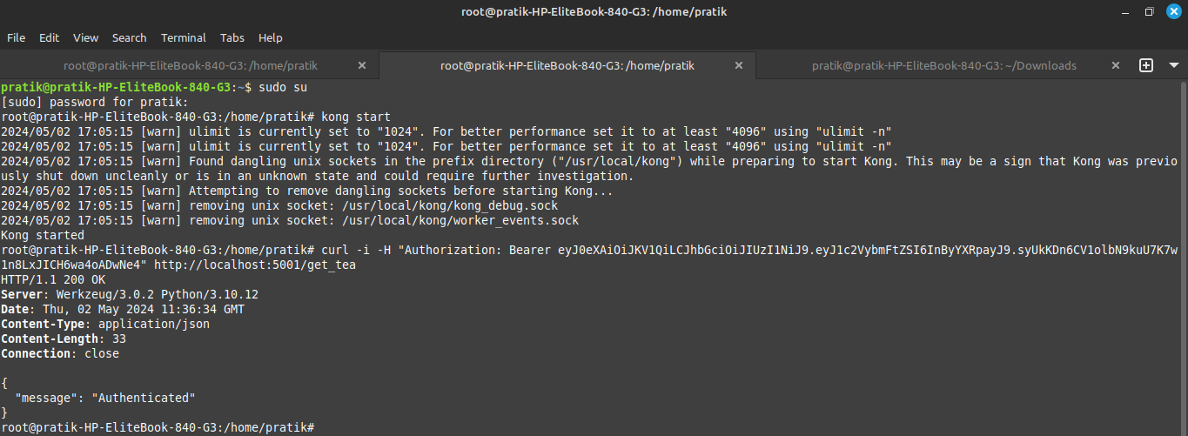This screenshot has width=1188, height=436.
Task: Close the first terminal tab
Action: pyautogui.click(x=362, y=65)
